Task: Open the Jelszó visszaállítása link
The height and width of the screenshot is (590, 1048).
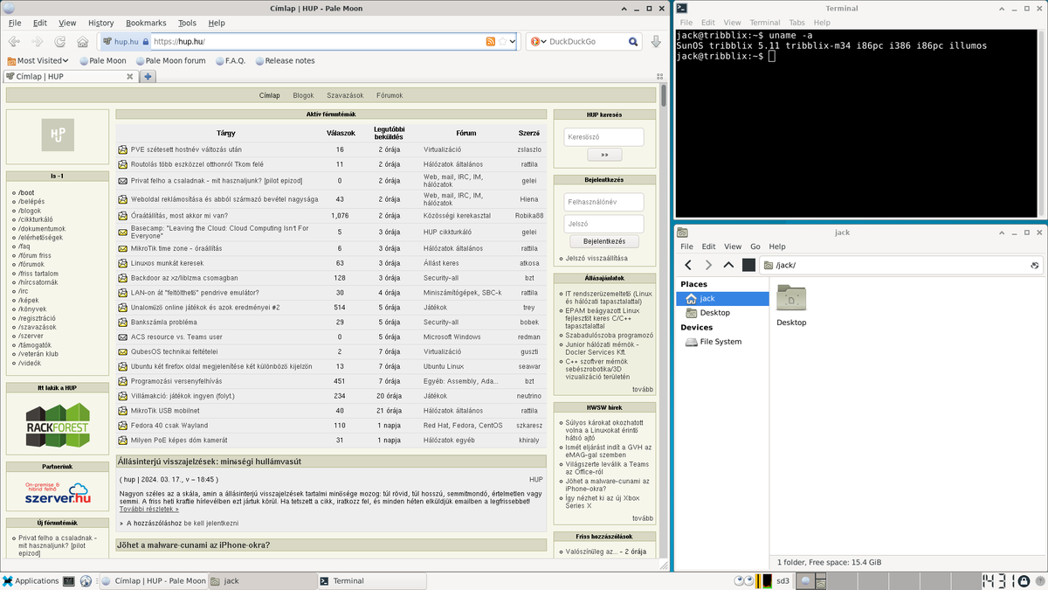Action: [x=596, y=259]
